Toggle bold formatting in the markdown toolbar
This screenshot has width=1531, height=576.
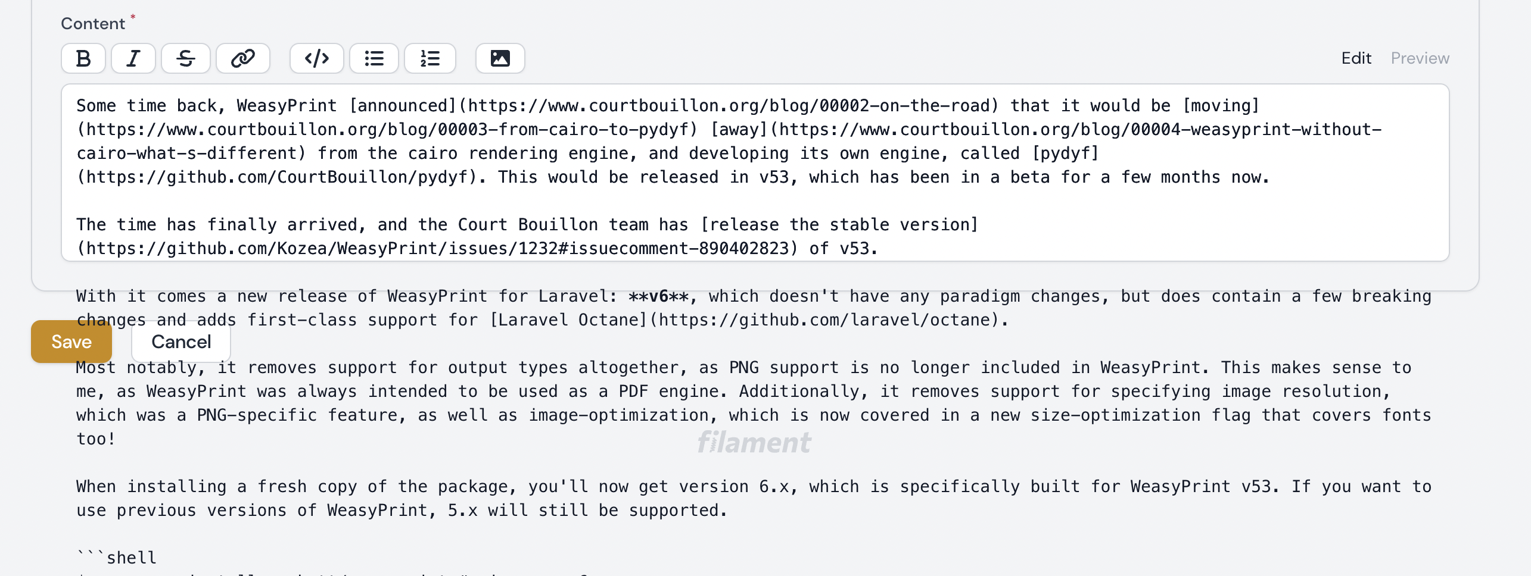click(x=83, y=58)
